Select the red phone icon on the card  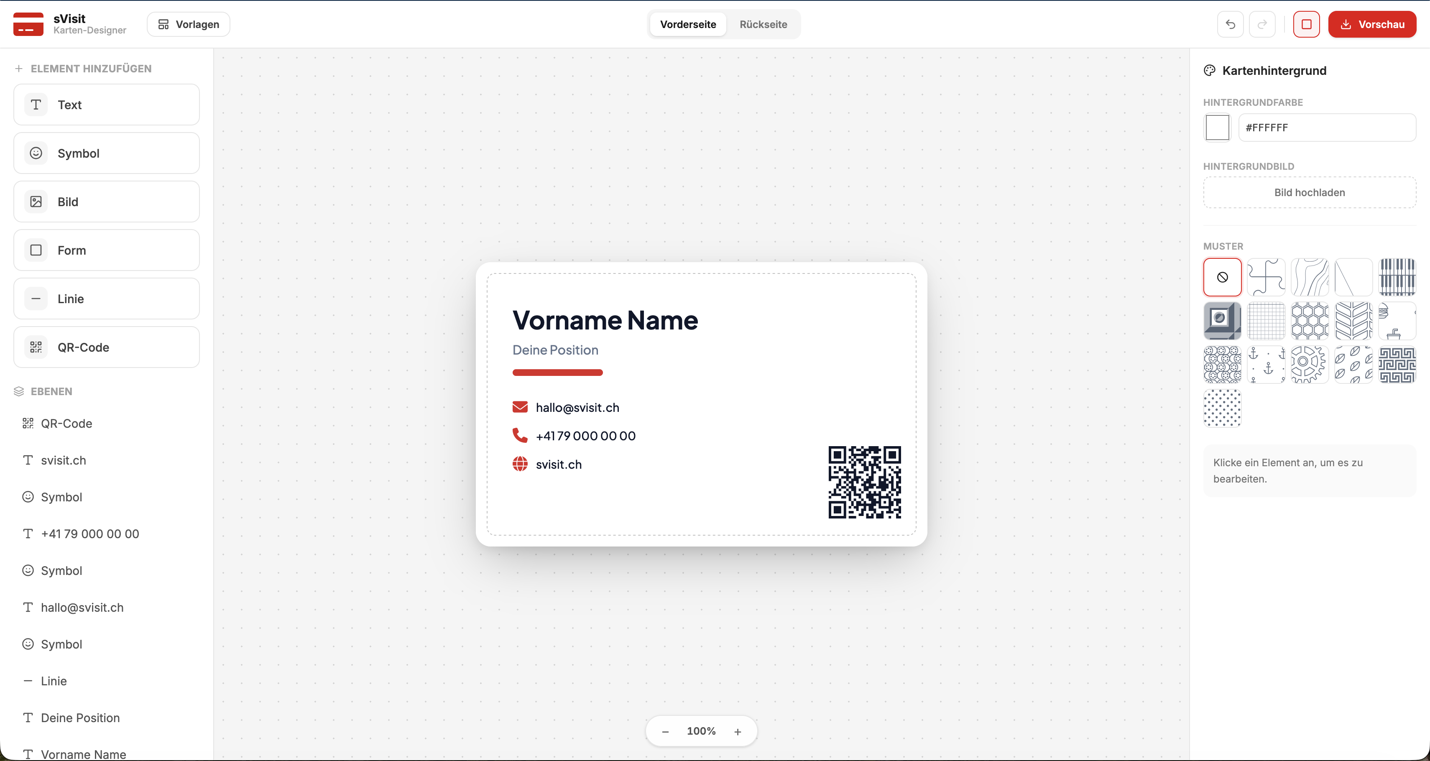pos(520,435)
